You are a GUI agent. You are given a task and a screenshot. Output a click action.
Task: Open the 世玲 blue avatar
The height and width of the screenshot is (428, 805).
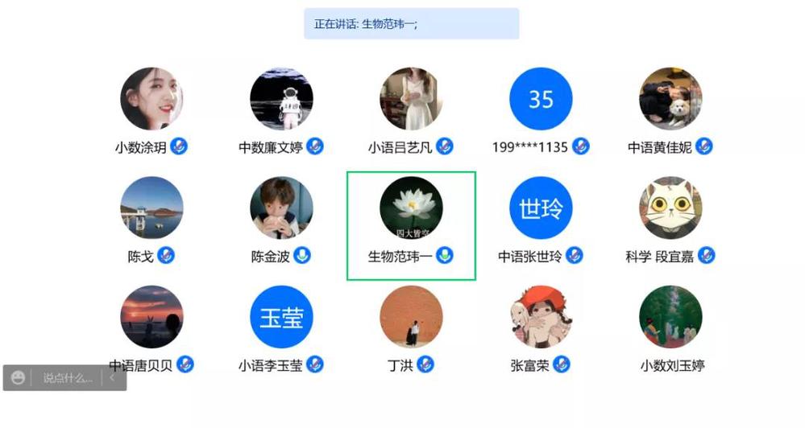(x=541, y=208)
